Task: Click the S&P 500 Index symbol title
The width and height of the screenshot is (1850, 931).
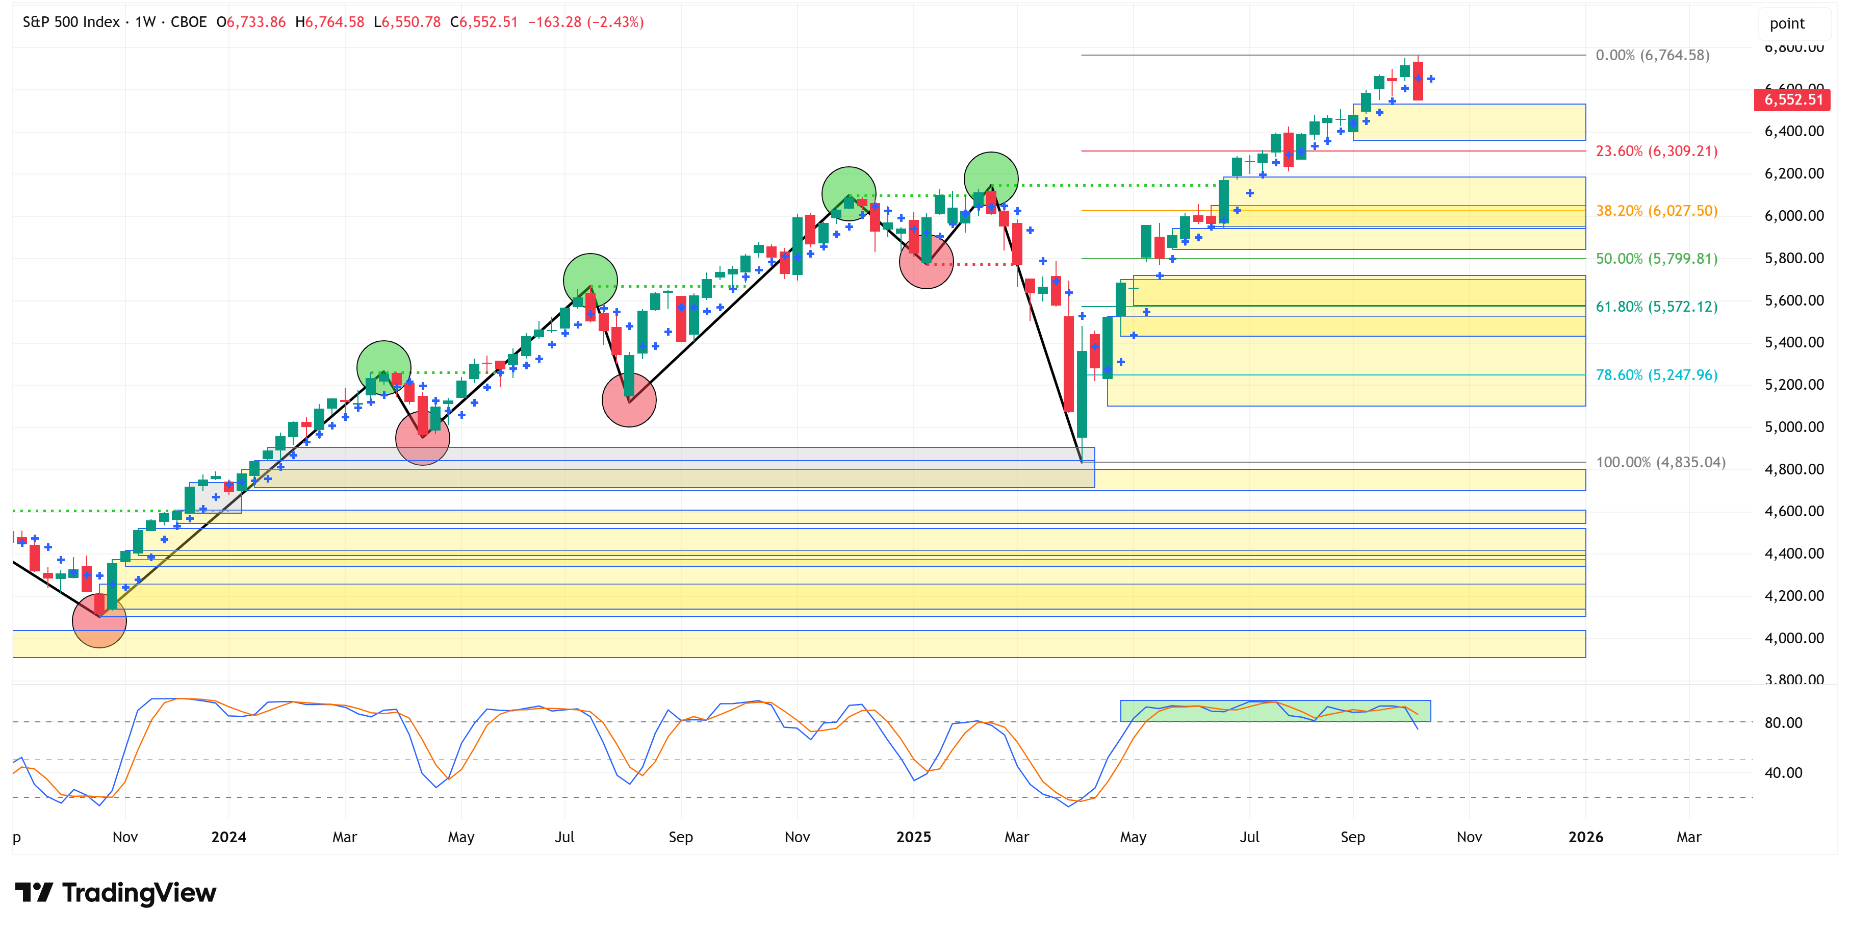Action: 71,22
